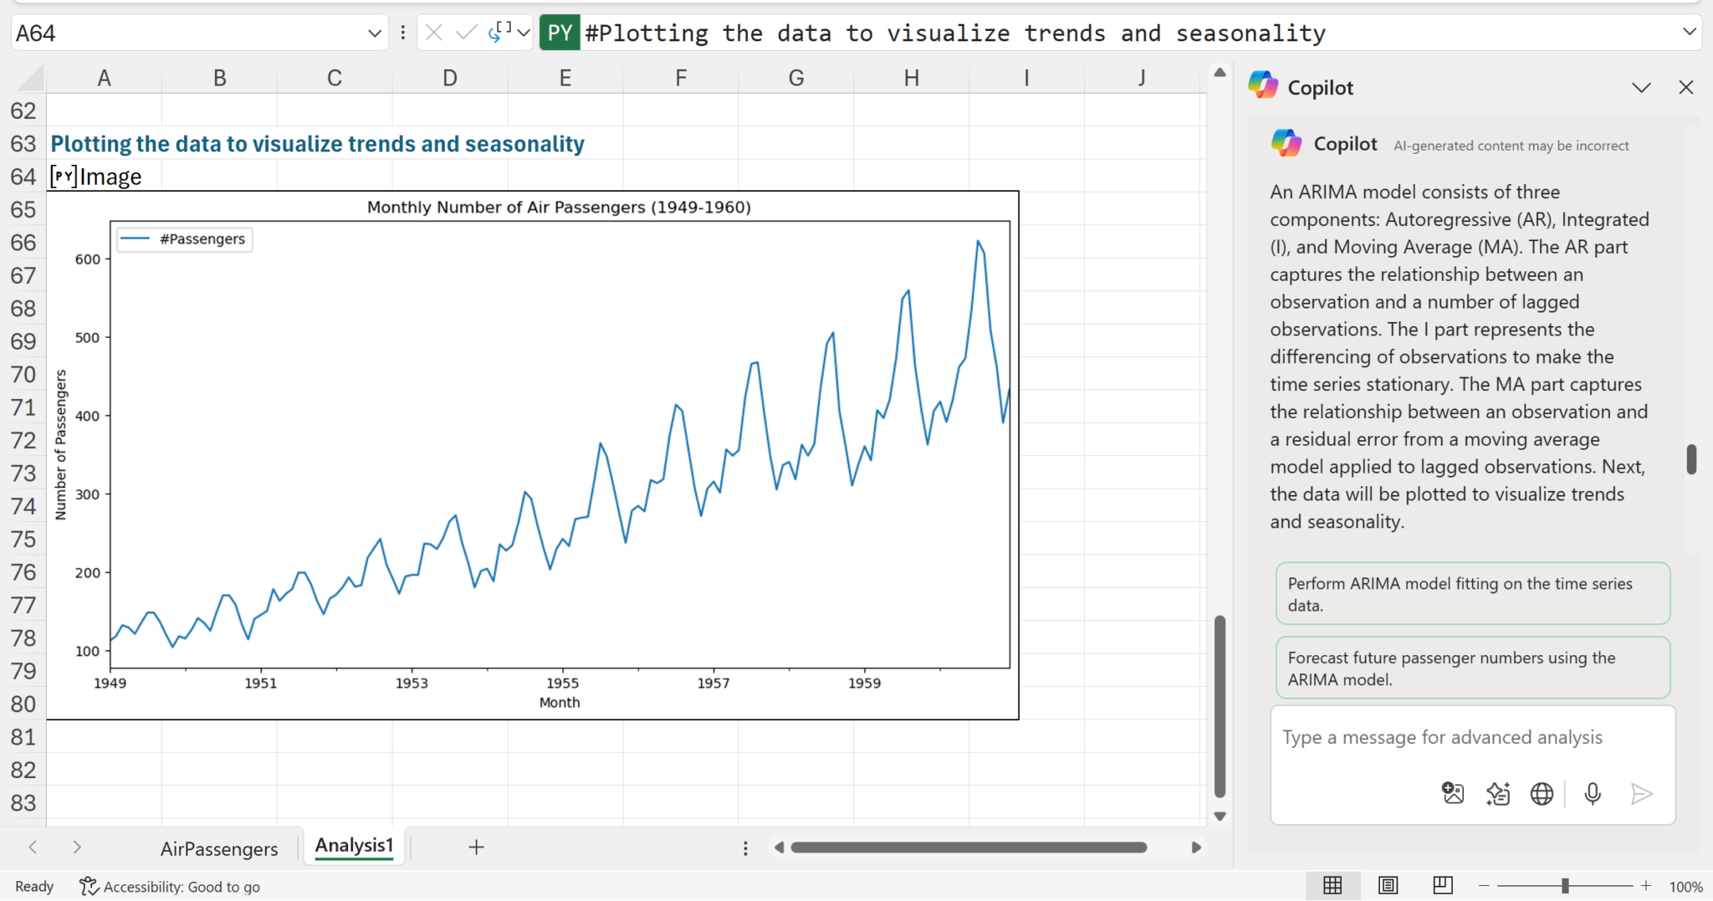Select the Analysis1 sheet tab
The width and height of the screenshot is (1713, 901).
pos(354,846)
